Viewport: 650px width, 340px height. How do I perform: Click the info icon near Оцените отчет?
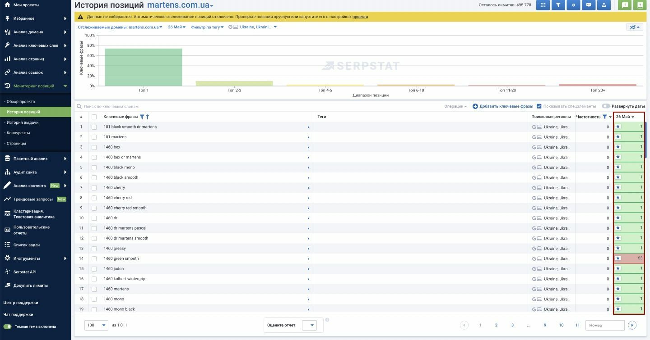coord(327,320)
